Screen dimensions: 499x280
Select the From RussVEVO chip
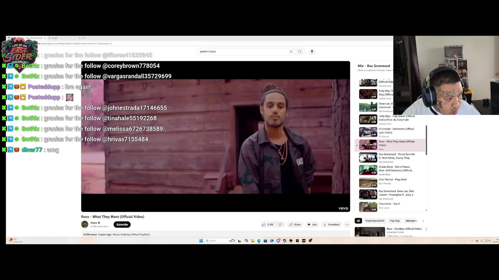click(x=375, y=221)
